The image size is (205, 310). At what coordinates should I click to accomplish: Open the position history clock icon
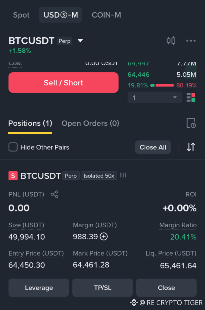[191, 123]
